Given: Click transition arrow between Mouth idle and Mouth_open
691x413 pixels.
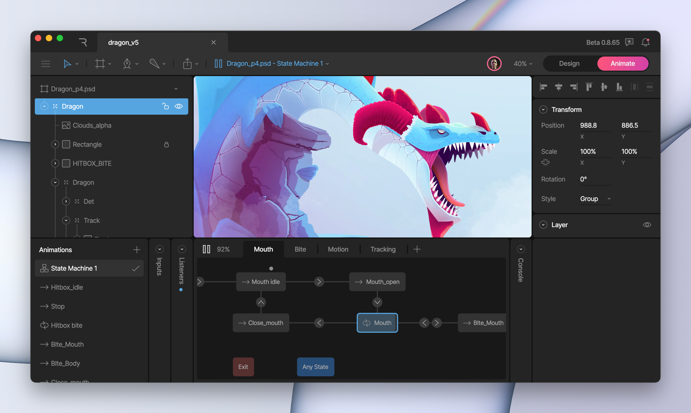Looking at the screenshot, I should [319, 282].
